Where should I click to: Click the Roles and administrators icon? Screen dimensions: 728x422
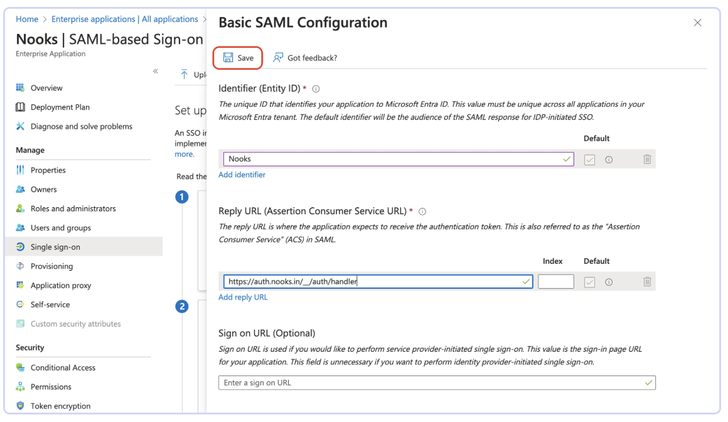click(x=20, y=208)
